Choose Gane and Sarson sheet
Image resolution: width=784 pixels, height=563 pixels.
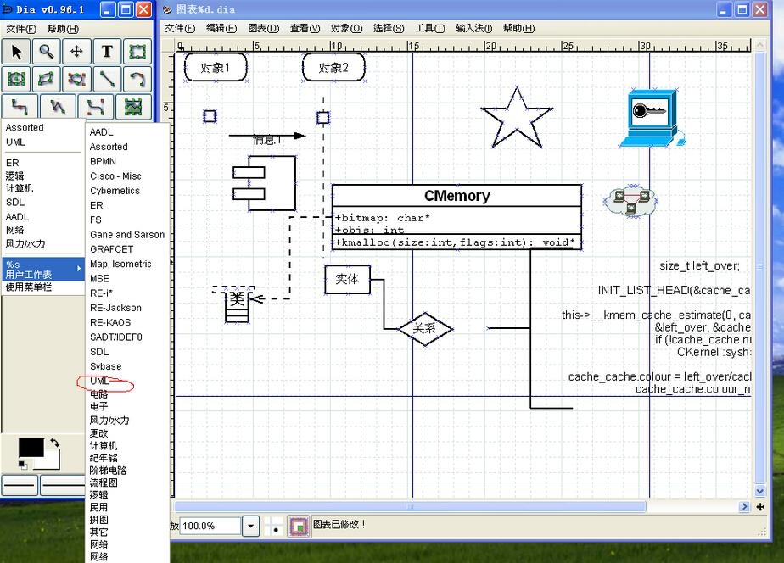[127, 235]
